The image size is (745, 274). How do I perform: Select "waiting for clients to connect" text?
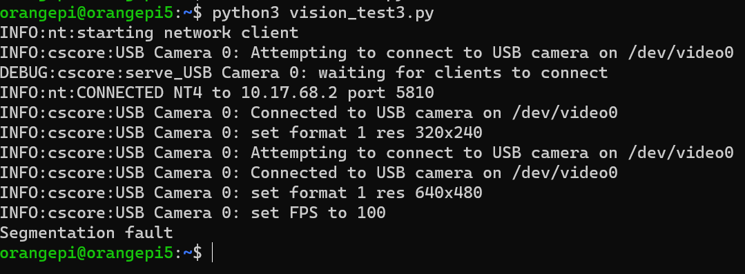(463, 72)
